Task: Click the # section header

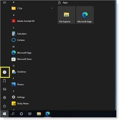Action: click(14, 2)
